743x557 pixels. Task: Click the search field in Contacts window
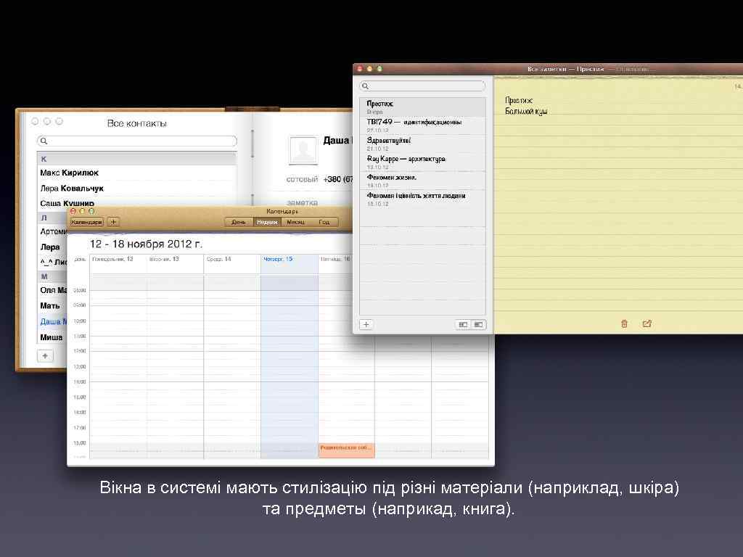pyautogui.click(x=137, y=141)
